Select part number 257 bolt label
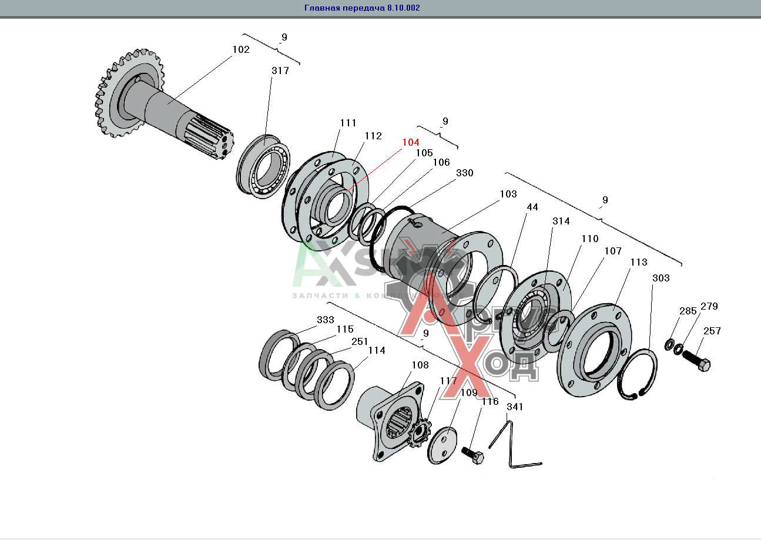Viewport: 761px width, 540px height. 712,331
